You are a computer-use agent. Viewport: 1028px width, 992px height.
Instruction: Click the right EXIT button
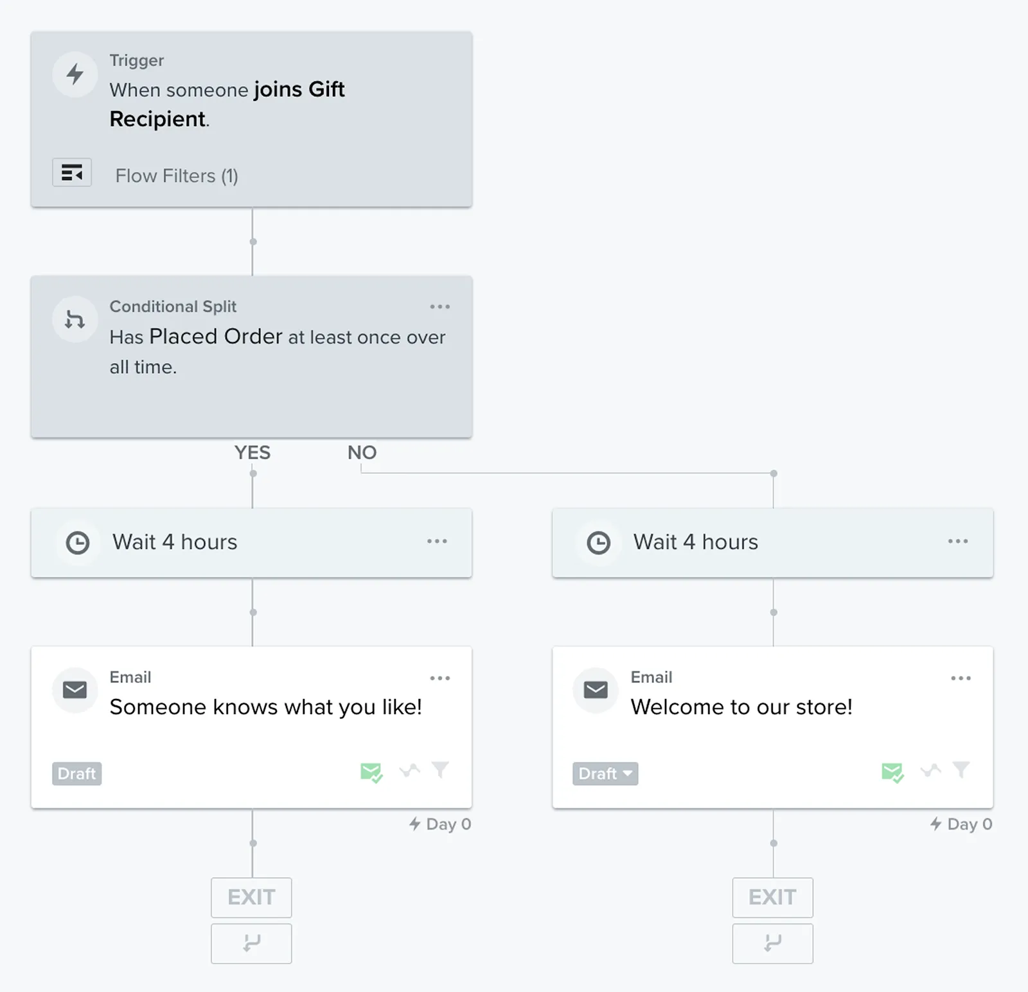point(772,898)
